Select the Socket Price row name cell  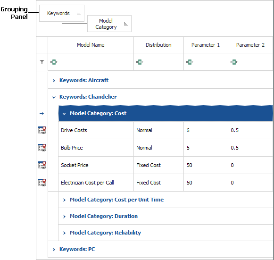pos(96,165)
